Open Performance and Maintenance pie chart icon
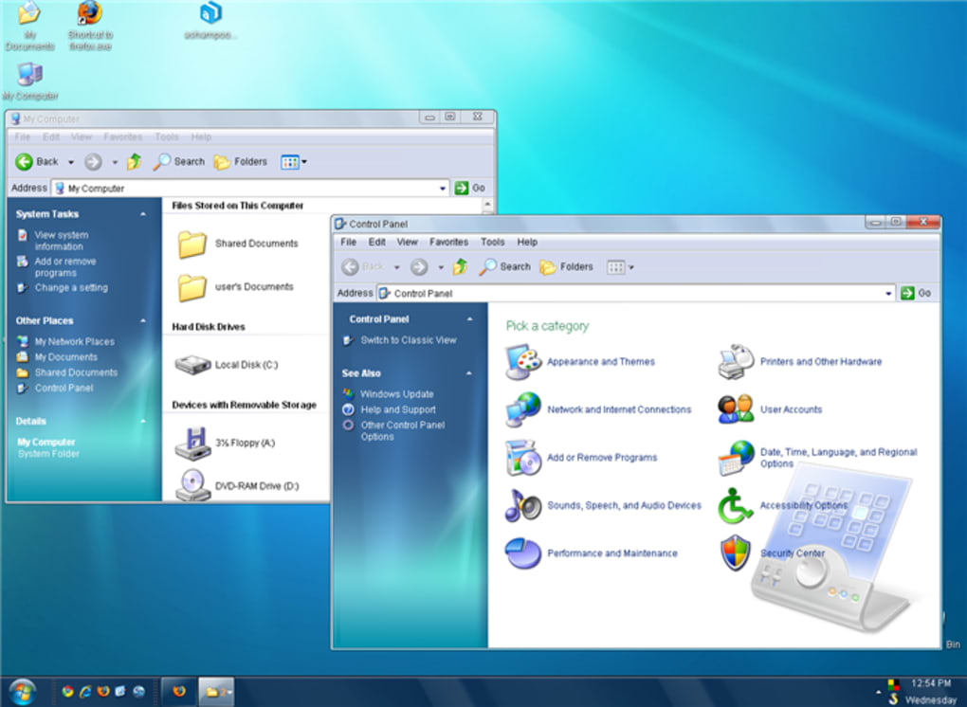Screen dimensions: 967x707 point(523,553)
